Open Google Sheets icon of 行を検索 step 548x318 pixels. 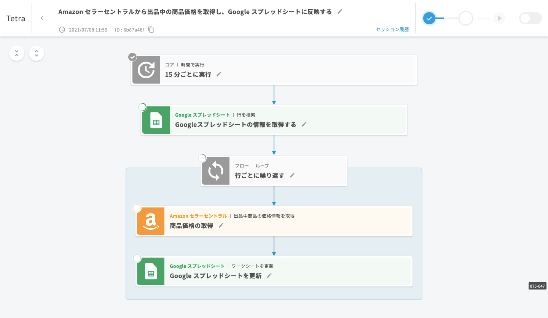tap(156, 120)
